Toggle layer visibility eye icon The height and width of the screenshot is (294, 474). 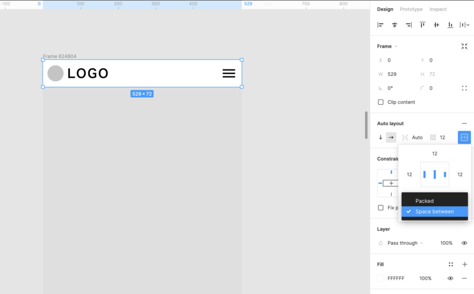(x=465, y=243)
